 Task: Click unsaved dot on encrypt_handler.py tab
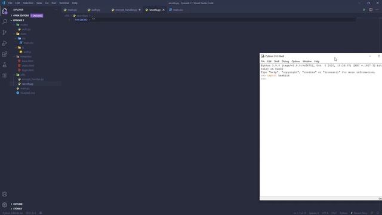point(140,10)
